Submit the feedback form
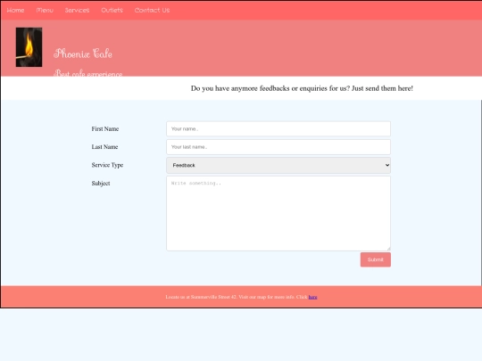This screenshot has height=361, width=482. pyautogui.click(x=375, y=259)
